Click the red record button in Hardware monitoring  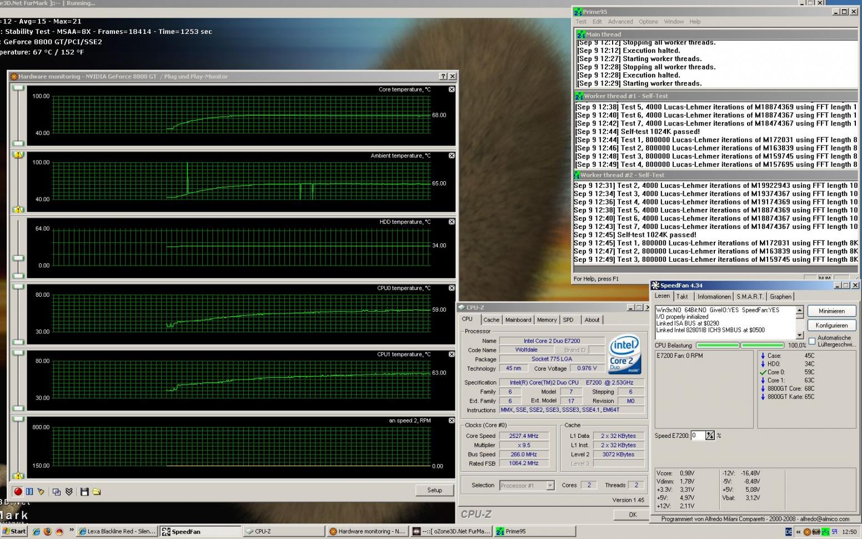18,492
